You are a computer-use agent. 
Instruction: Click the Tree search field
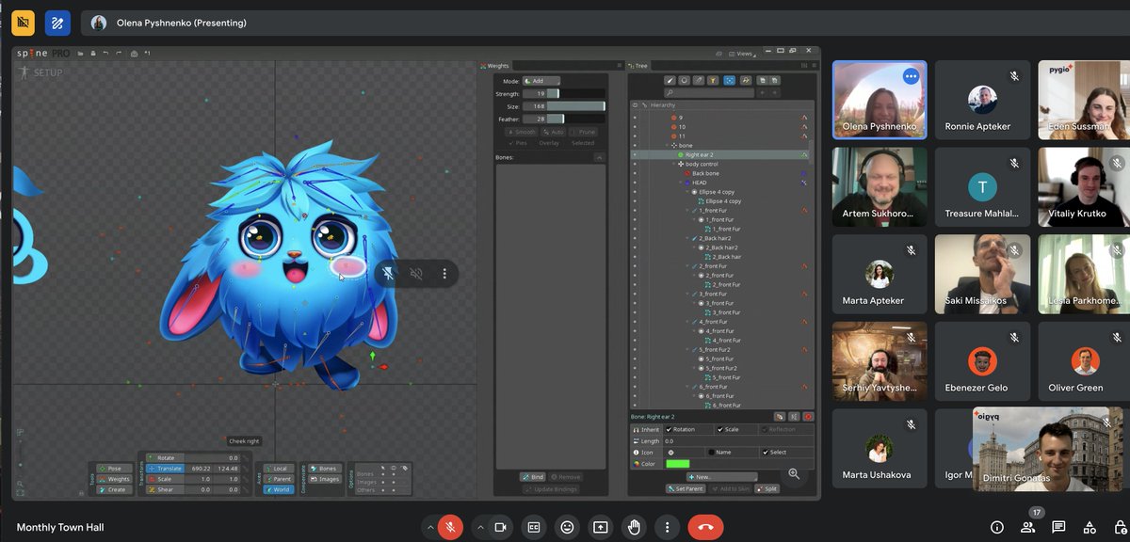[708, 93]
